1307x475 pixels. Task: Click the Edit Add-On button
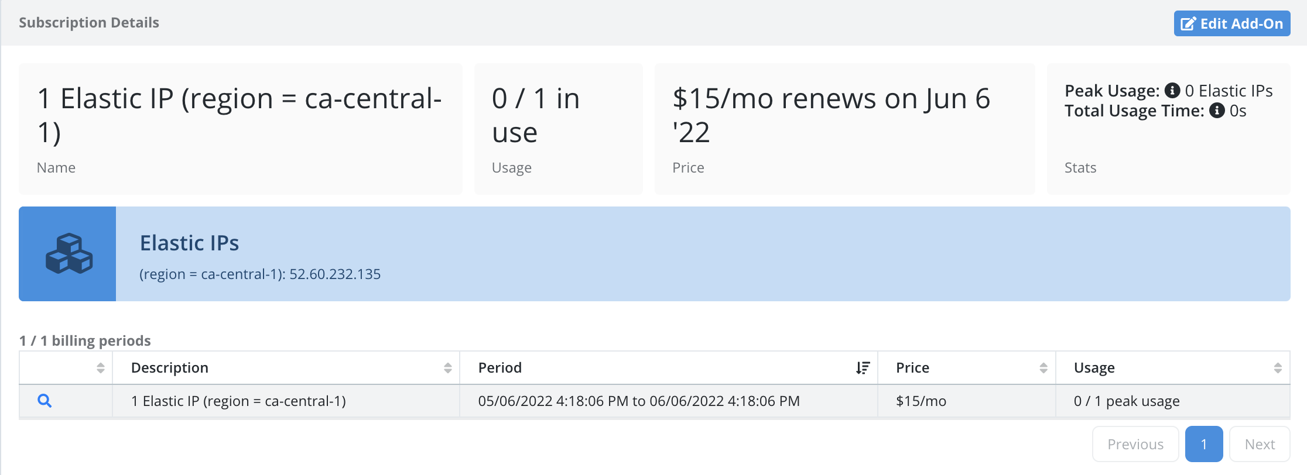click(1231, 23)
